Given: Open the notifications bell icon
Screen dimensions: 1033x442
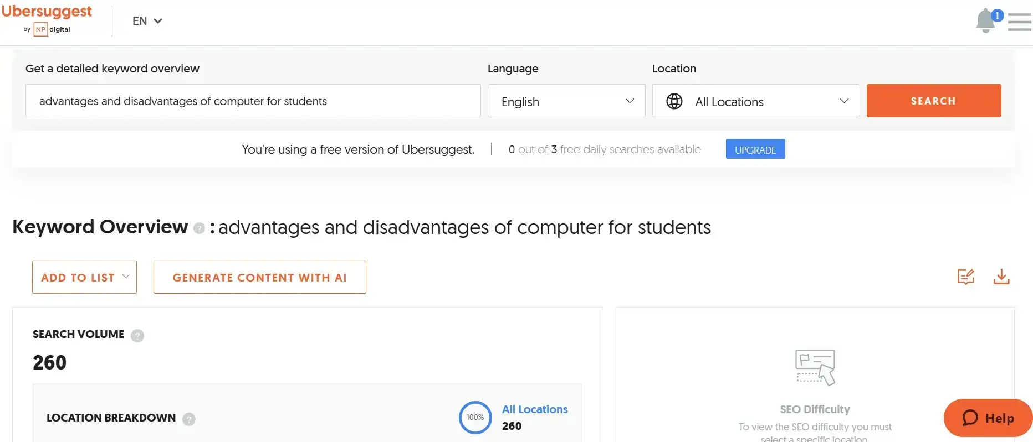Looking at the screenshot, I should pos(986,21).
